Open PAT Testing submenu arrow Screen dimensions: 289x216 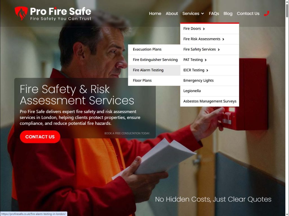[x=206, y=60]
